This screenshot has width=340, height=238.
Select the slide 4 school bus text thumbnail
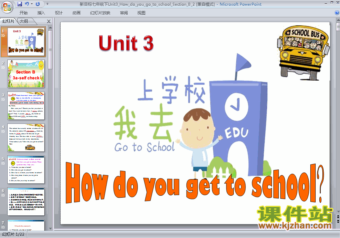26,138
